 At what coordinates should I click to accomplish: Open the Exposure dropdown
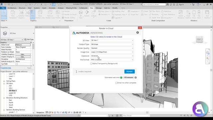(112, 56)
